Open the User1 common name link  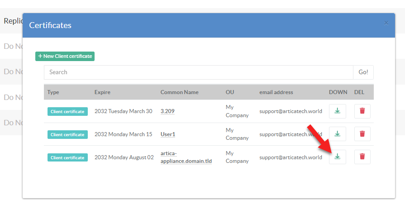pos(167,134)
